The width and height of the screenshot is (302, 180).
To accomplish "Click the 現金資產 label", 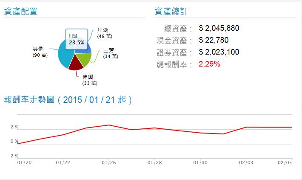I will click(174, 41).
